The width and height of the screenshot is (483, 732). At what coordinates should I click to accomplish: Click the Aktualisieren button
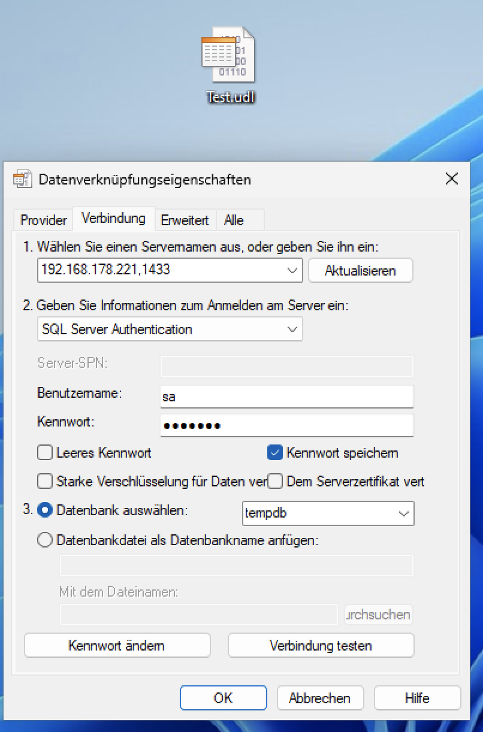click(360, 270)
